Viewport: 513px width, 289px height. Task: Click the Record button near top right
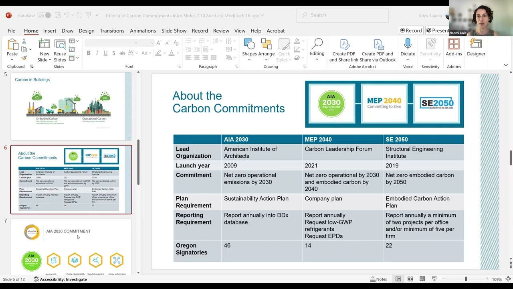[411, 31]
